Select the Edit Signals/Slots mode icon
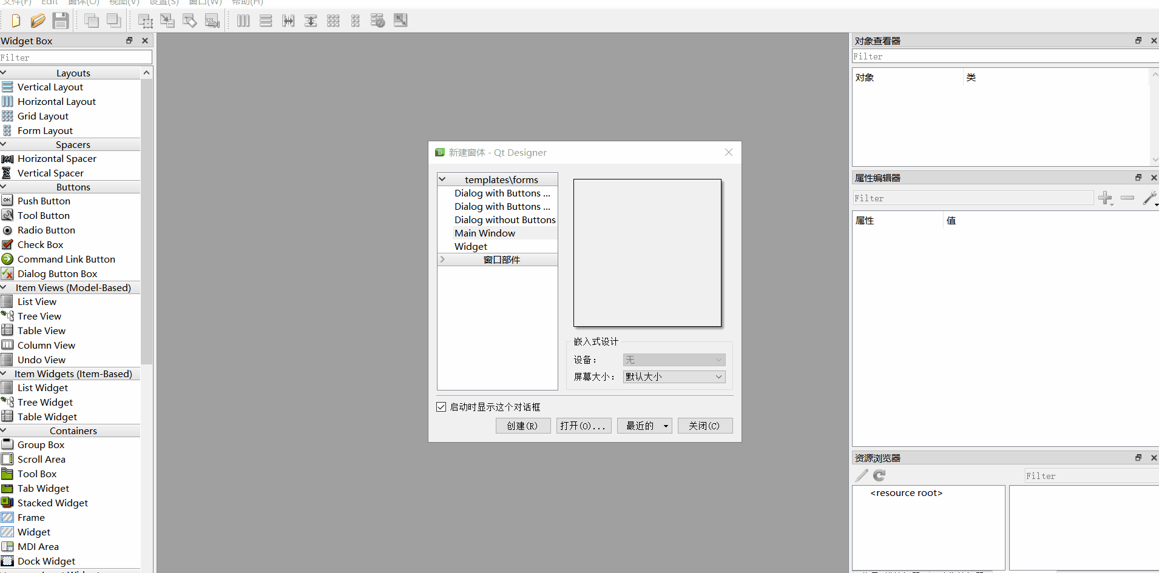 tap(167, 21)
